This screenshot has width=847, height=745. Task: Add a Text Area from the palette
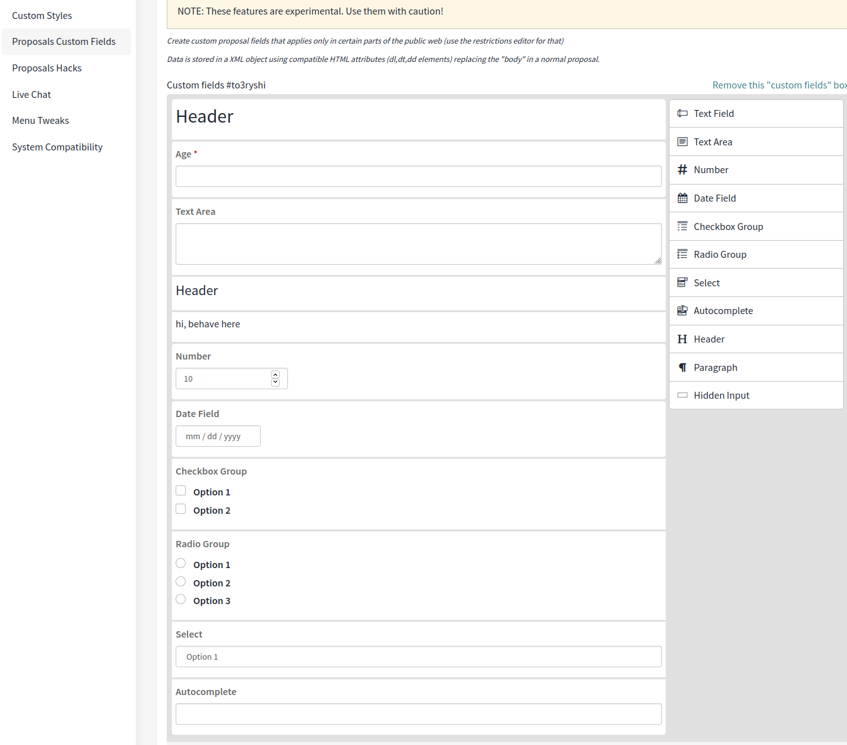pyautogui.click(x=756, y=142)
